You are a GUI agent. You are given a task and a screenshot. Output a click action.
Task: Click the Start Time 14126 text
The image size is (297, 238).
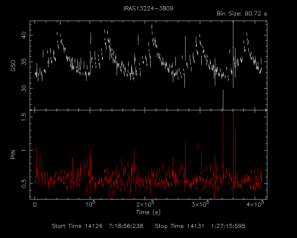(x=77, y=226)
